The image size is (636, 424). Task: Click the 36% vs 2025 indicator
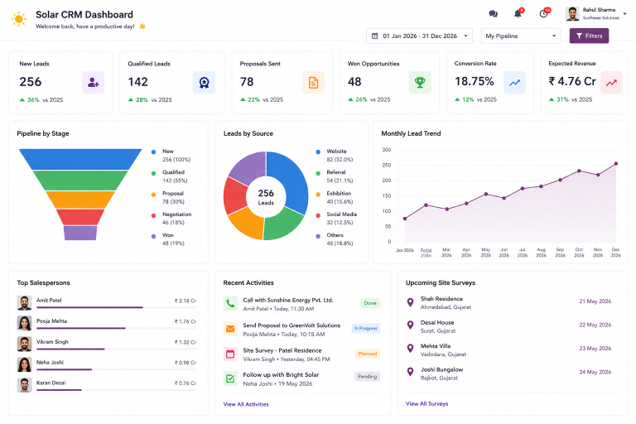41,100
